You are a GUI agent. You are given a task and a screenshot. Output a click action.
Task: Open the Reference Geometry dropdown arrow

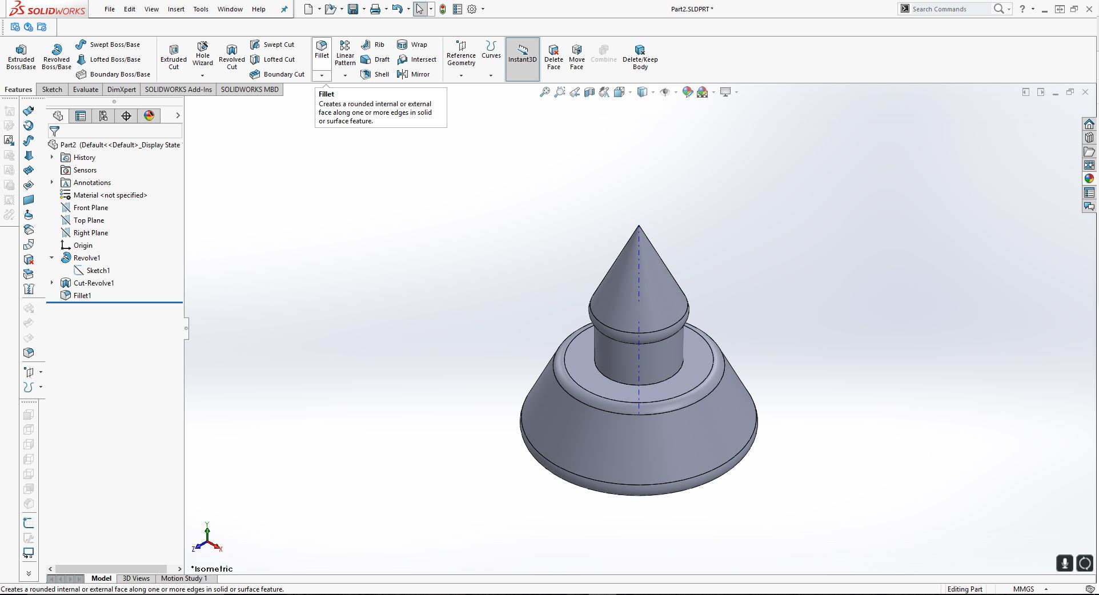[x=461, y=75]
